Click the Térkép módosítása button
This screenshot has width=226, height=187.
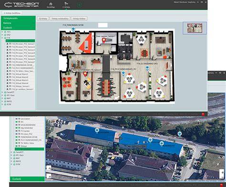point(60,19)
